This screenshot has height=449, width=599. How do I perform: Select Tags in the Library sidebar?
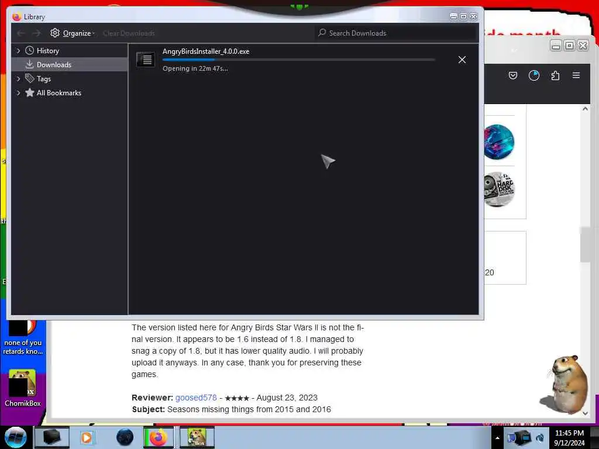click(43, 79)
